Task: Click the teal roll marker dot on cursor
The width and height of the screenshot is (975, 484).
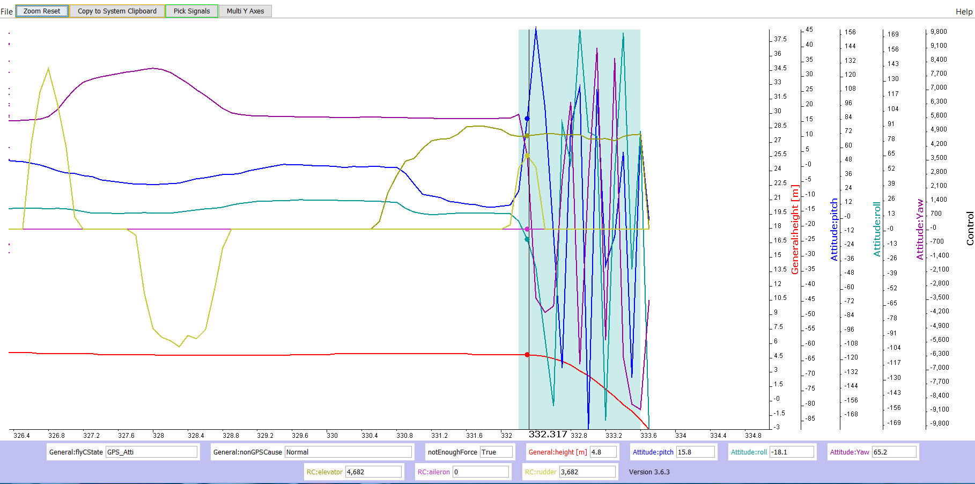Action: [x=527, y=239]
